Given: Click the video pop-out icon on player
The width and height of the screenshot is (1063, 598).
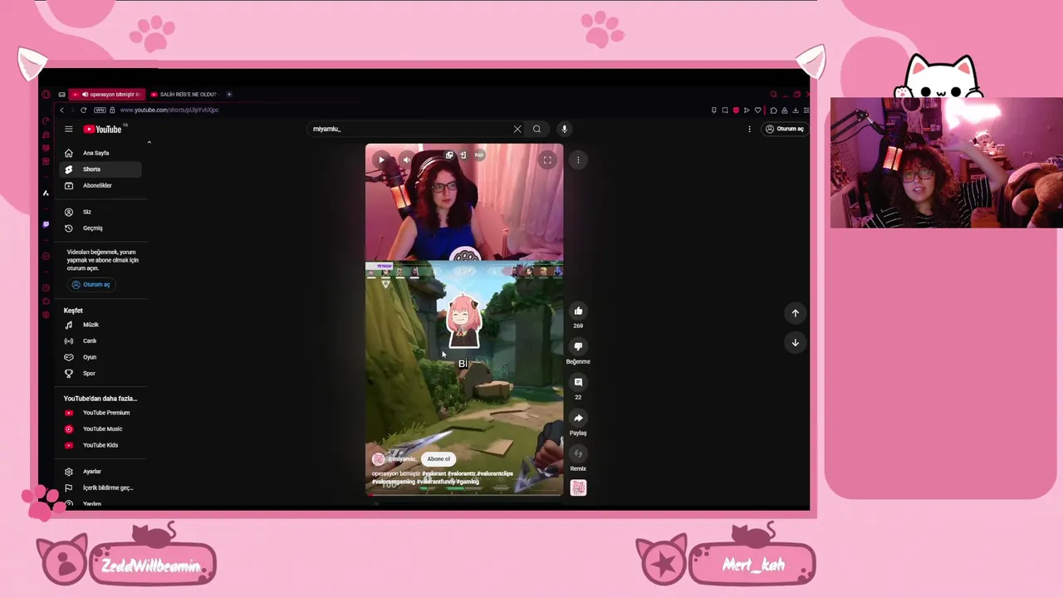Looking at the screenshot, I should [x=449, y=155].
